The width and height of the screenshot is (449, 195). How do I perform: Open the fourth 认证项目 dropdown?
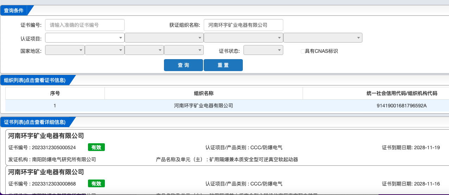coord(323,37)
